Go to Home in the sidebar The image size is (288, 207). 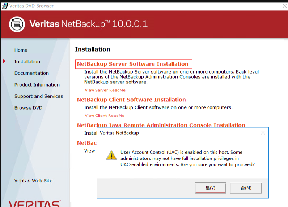[21, 50]
